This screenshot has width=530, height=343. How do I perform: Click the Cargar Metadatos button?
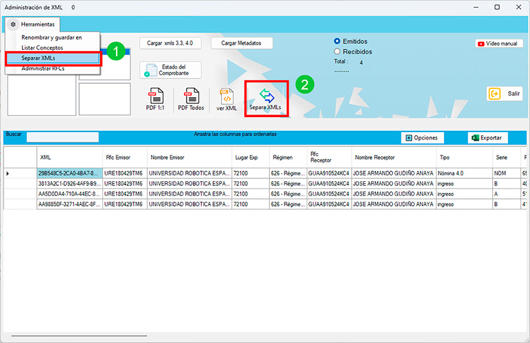point(242,43)
